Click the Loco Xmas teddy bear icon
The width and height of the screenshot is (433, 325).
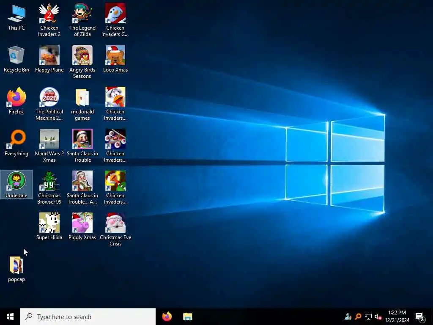(x=115, y=59)
